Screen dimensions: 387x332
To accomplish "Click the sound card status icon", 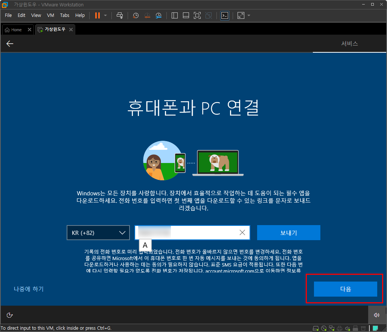I will (347, 328).
